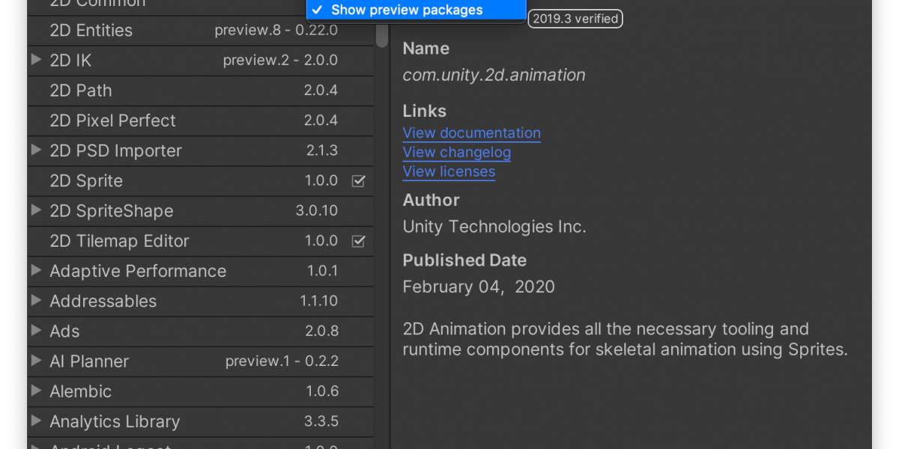Expand the Alembic package arrow
Screen dimensions: 899x449
coord(36,391)
